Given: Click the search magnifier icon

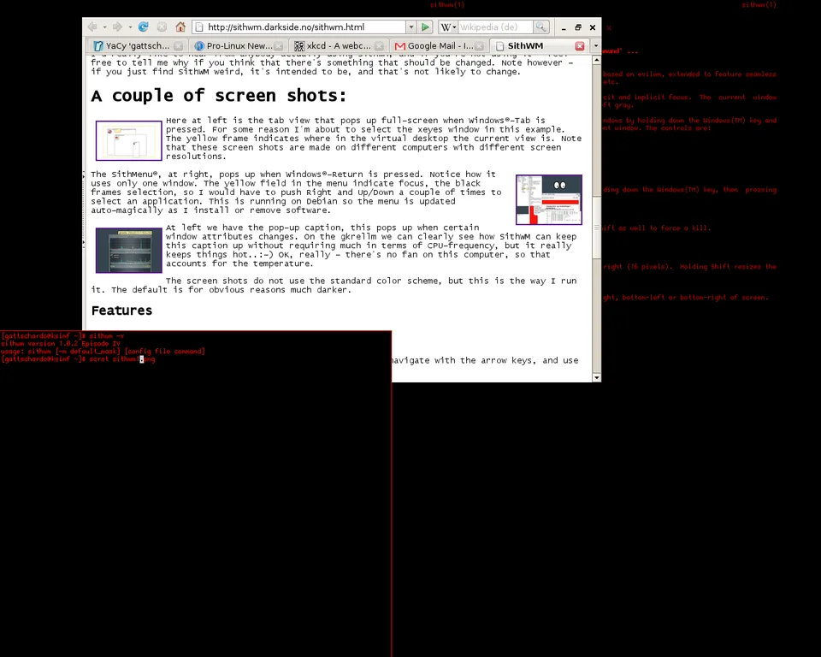Looking at the screenshot, I should coord(541,27).
